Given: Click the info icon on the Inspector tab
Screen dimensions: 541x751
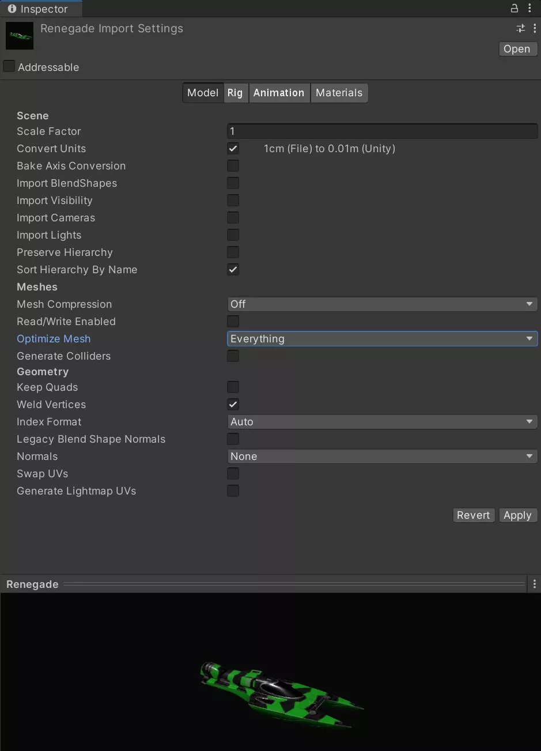Looking at the screenshot, I should coord(12,9).
